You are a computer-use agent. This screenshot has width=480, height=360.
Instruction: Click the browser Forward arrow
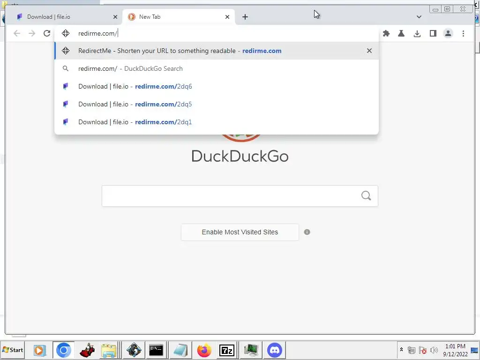[32, 33]
